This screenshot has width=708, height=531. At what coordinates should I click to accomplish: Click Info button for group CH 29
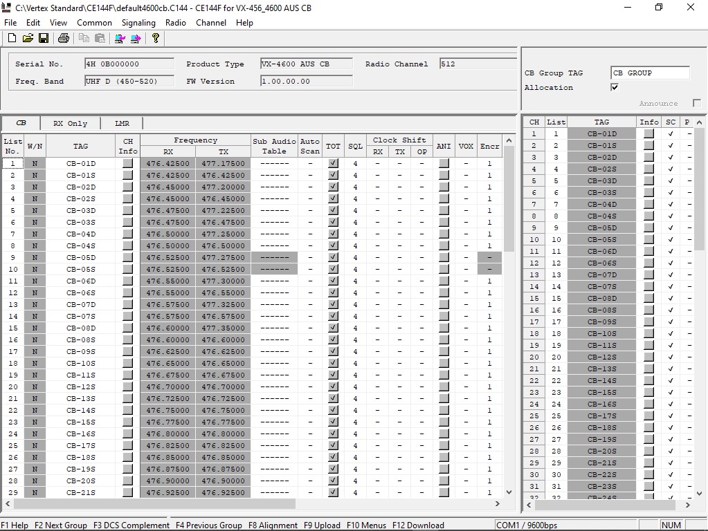649,463
